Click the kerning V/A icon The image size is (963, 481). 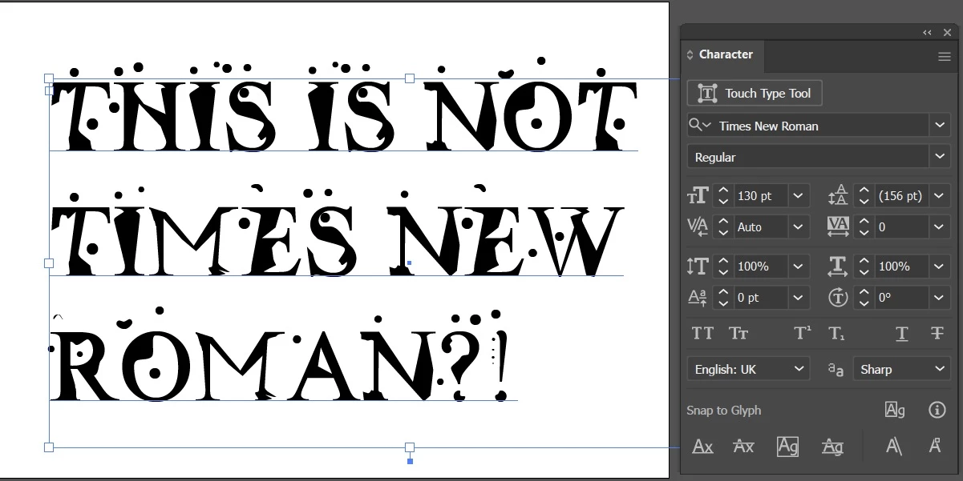click(x=698, y=226)
